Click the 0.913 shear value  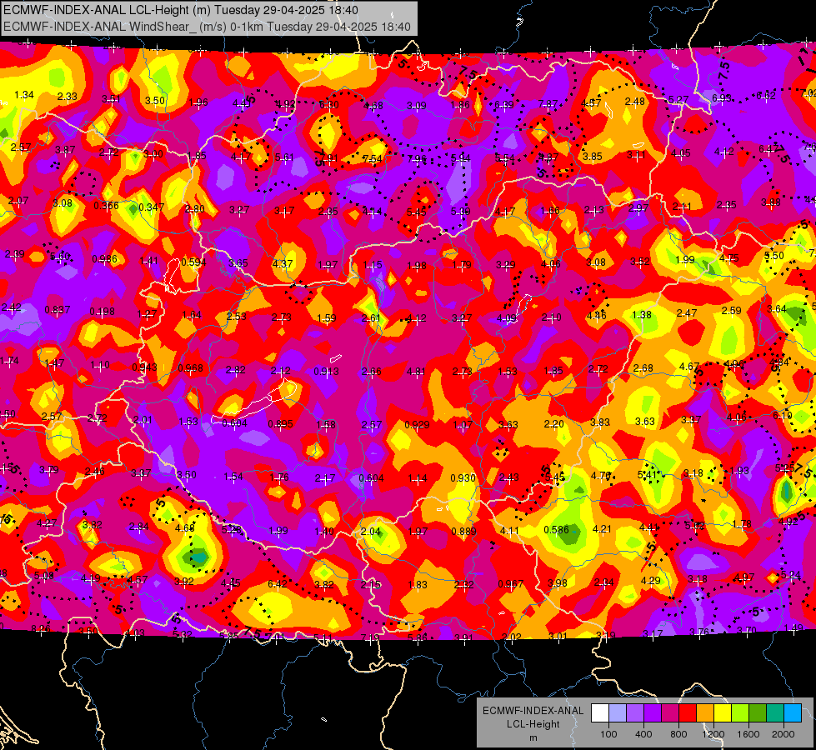point(326,371)
